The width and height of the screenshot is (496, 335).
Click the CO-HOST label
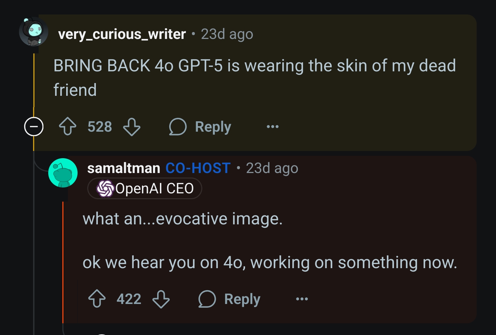coord(198,168)
